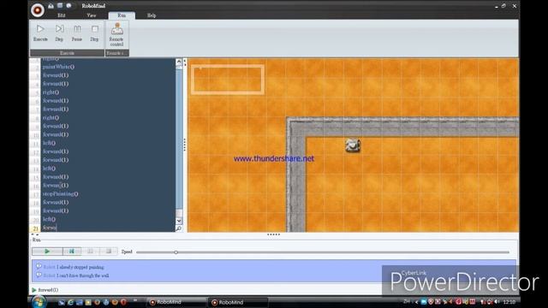
Task: Click the system clock showing 12:10
Action: (x=509, y=302)
